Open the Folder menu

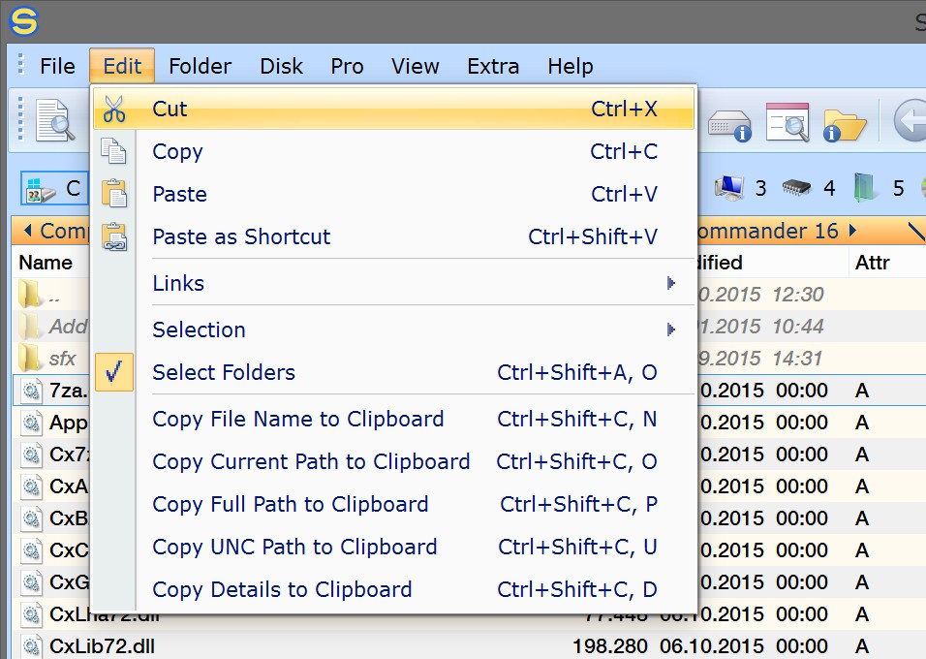click(x=200, y=66)
